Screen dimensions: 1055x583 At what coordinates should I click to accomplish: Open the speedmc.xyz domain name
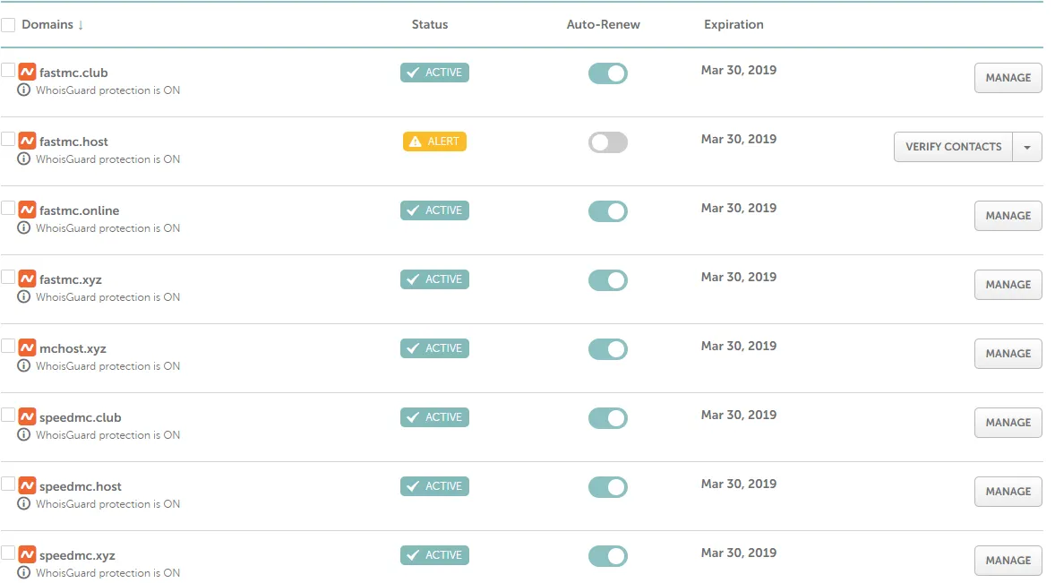[77, 555]
